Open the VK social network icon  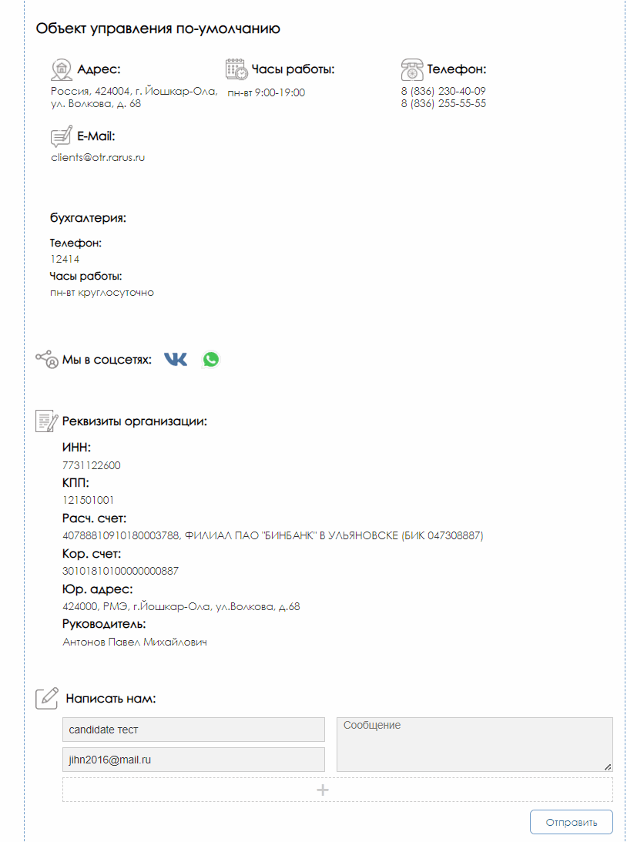click(x=176, y=359)
